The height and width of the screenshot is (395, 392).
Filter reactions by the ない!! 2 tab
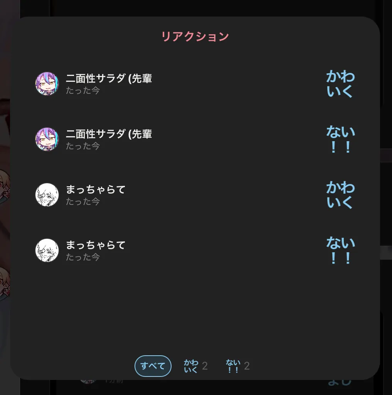(x=238, y=366)
